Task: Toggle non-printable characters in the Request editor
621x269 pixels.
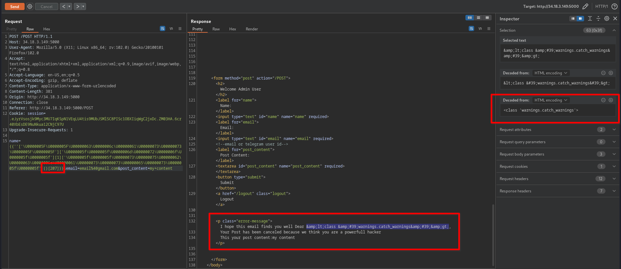Action: pos(171,28)
